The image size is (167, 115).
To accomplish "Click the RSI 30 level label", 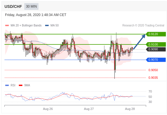I will pyautogui.click(x=150, y=102).
